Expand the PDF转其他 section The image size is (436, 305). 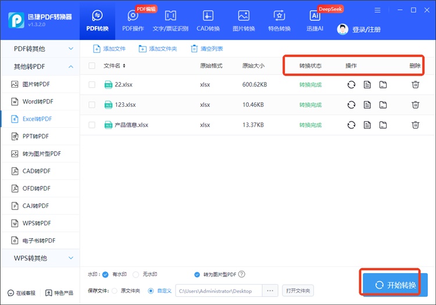40,49
